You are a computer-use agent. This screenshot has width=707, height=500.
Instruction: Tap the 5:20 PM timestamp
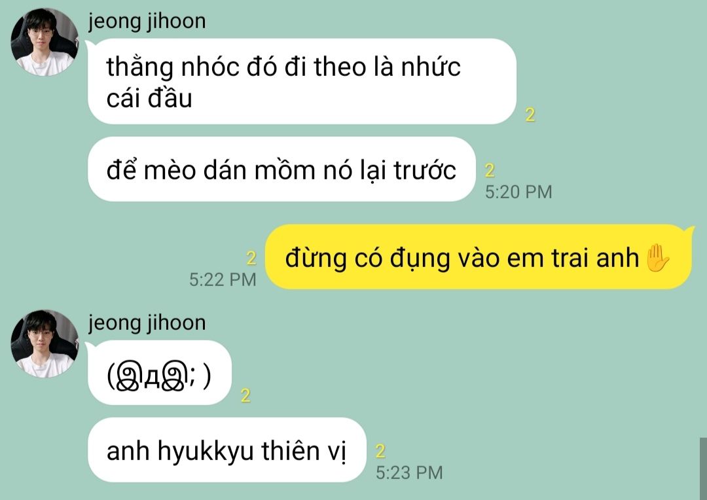(518, 192)
